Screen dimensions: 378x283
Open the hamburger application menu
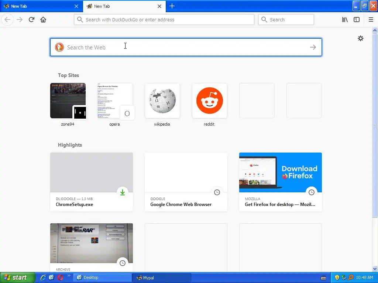(x=371, y=20)
